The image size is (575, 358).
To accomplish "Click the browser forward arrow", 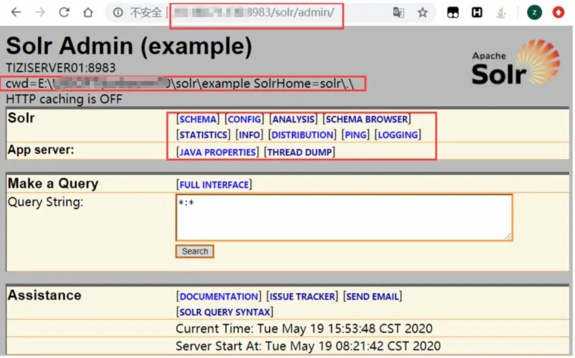I will click(40, 12).
